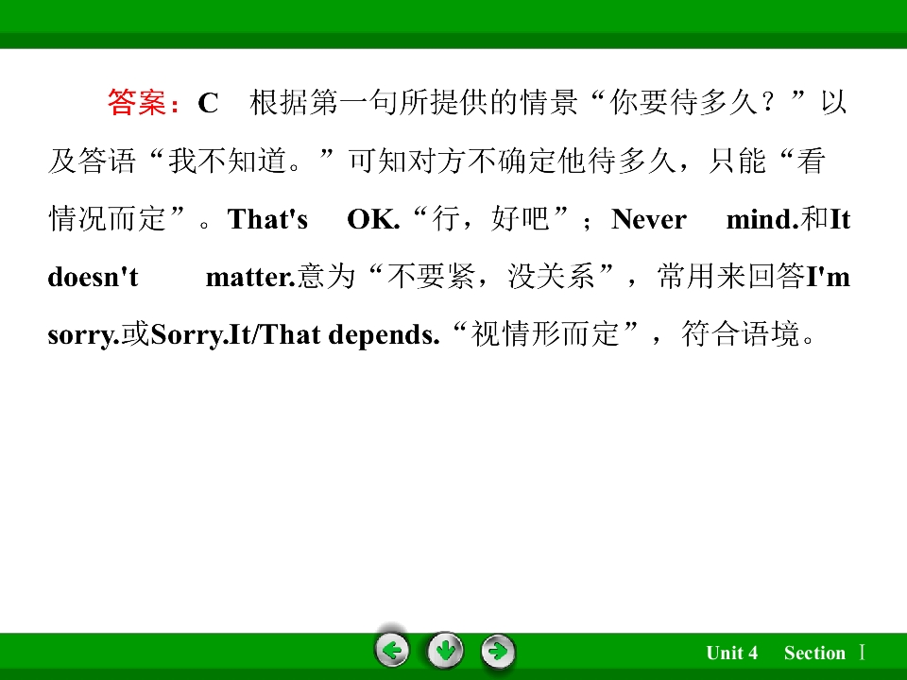The height and width of the screenshot is (680, 907).
Task: Click the closing words 符合语境
Action: point(741,334)
